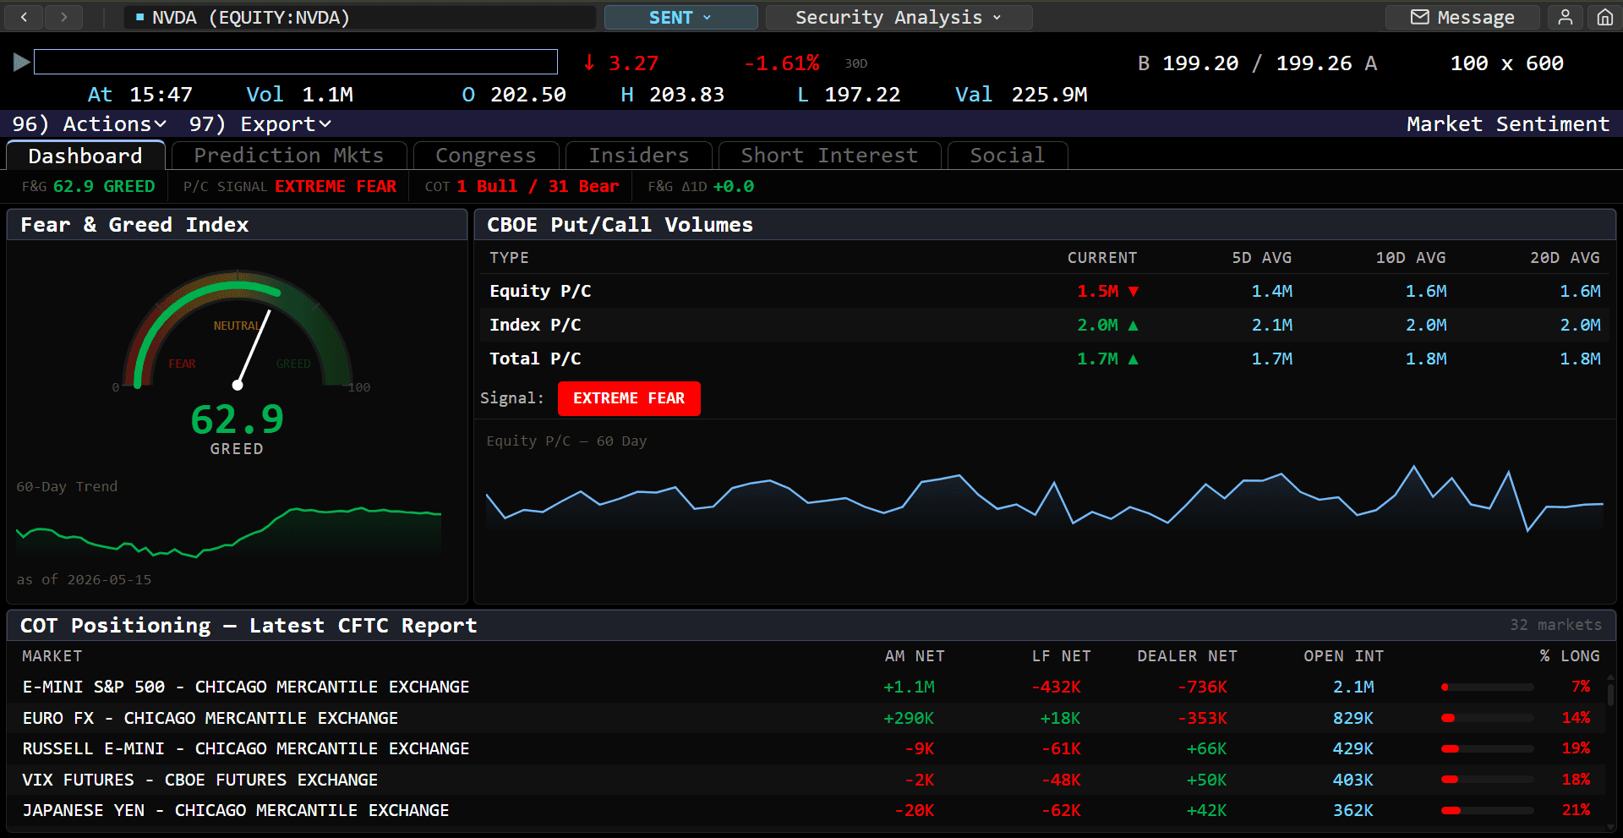Go back with the left arrow icon
The width and height of the screenshot is (1623, 838).
[25, 17]
